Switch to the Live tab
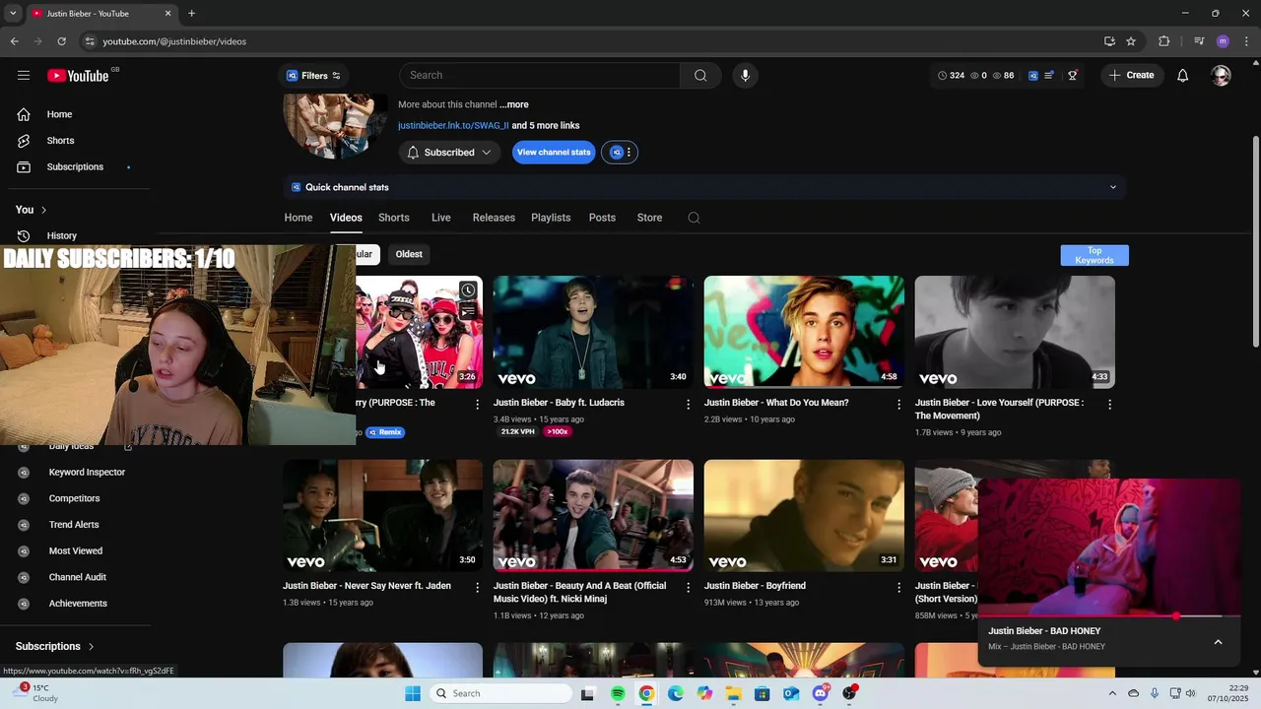Screen dimensions: 1261x709 click(x=440, y=218)
